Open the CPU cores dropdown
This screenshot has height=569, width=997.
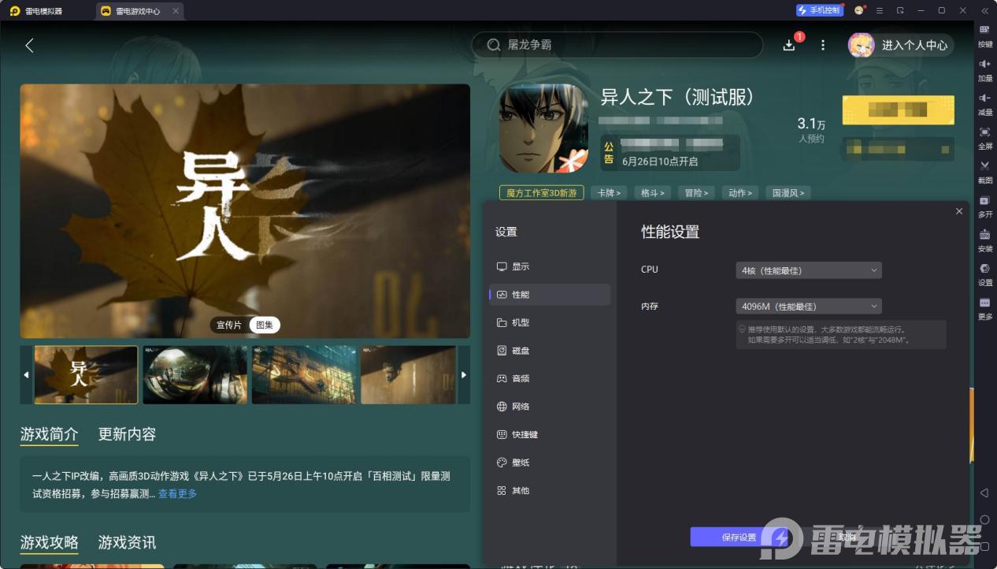[808, 270]
